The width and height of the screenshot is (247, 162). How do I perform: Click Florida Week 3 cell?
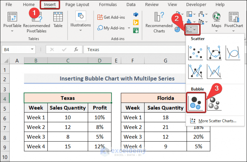point(133,137)
